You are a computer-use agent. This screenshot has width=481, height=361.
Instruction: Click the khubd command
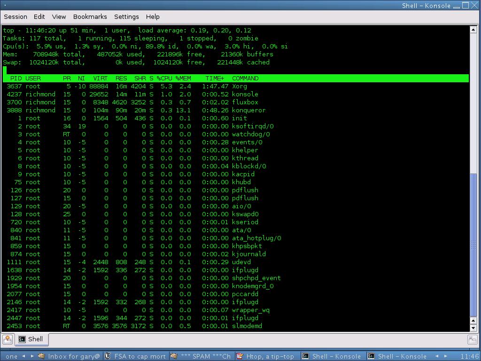(x=241, y=182)
